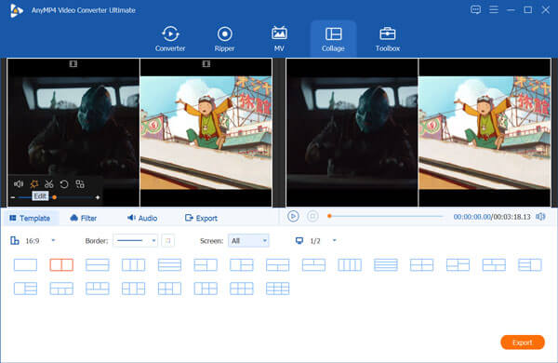Pick the two stacked rows template

98,264
